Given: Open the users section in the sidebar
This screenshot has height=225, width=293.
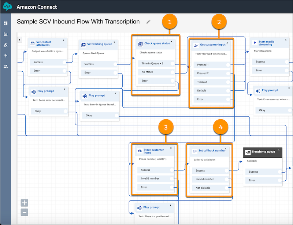Looking at the screenshot, I should pyautogui.click(x=5, y=66).
